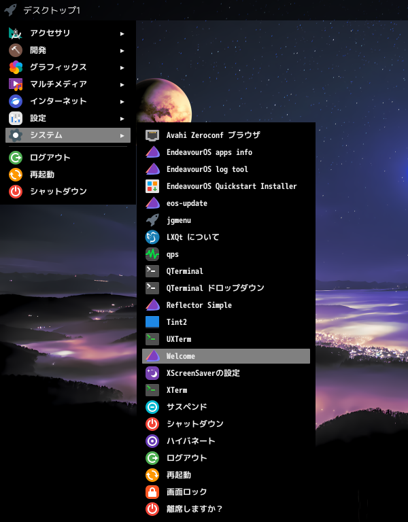Image resolution: width=408 pixels, height=522 pixels.
Task: Click the Avahi Zeroconf browser icon
Action: pos(152,135)
